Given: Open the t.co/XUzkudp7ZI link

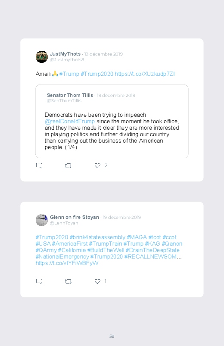Looking at the screenshot, I should pos(145,74).
